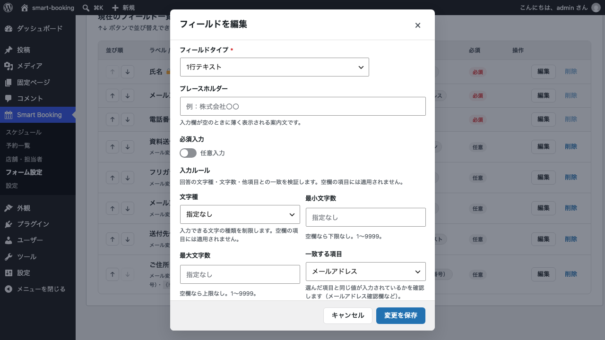Click the admin avatar icon
This screenshot has width=605, height=340.
click(596, 8)
